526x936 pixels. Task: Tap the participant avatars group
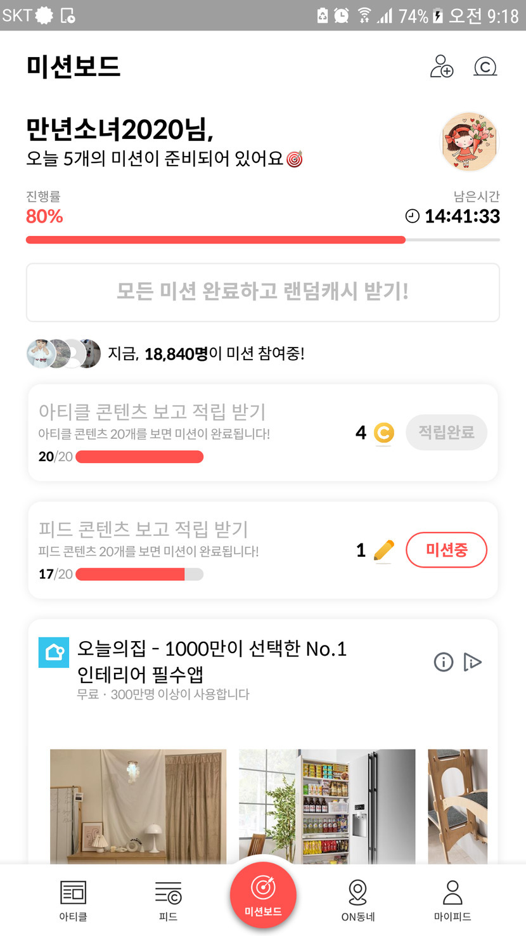click(63, 354)
